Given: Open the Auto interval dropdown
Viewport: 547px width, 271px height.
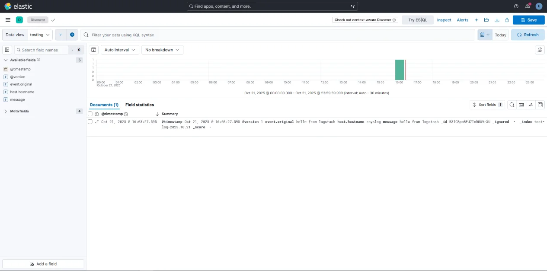Looking at the screenshot, I should click(x=120, y=50).
